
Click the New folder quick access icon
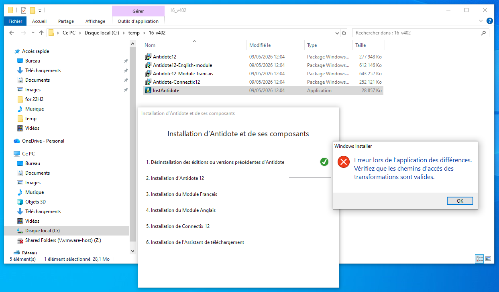coord(33,10)
